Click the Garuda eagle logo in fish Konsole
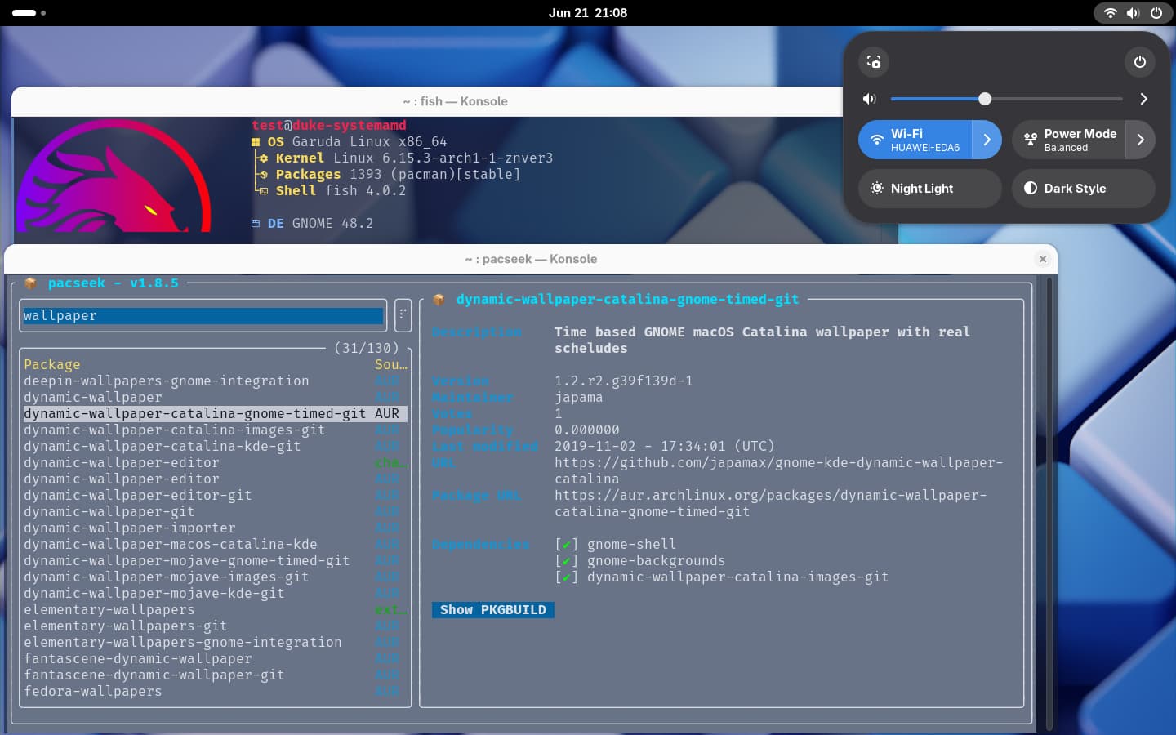1176x735 pixels. pyautogui.click(x=114, y=177)
